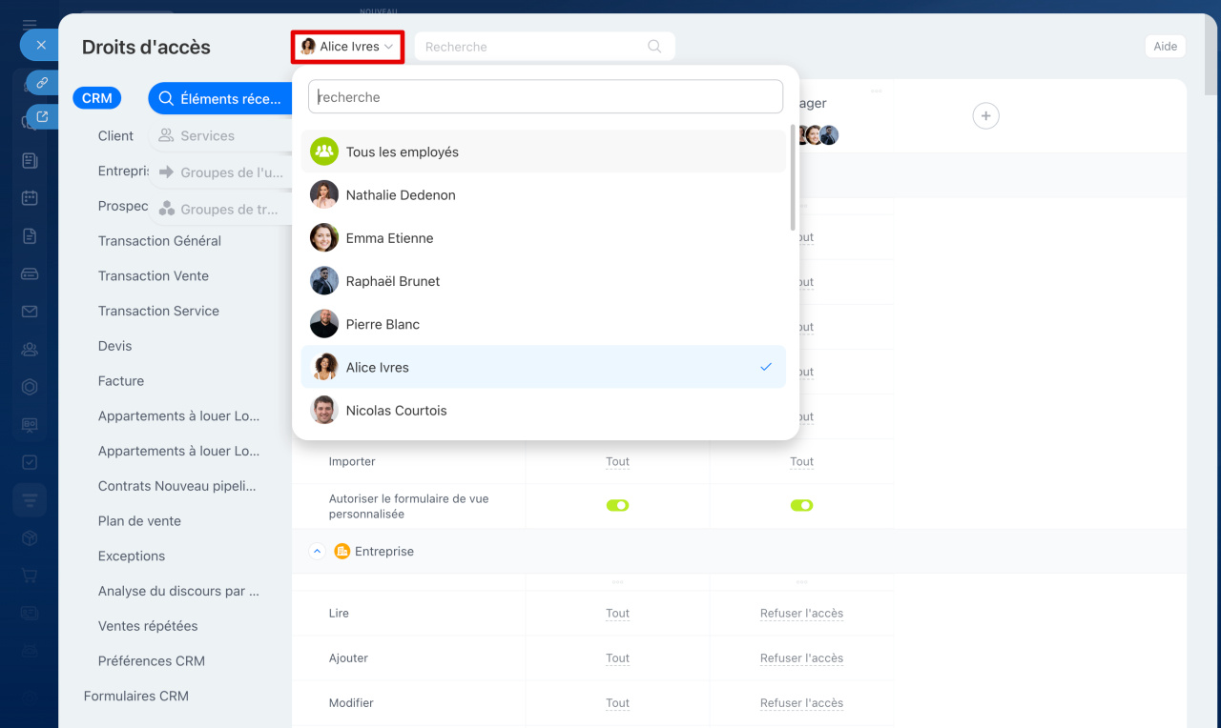Click the recherche field in dropdown
The width and height of the screenshot is (1221, 728).
point(545,97)
